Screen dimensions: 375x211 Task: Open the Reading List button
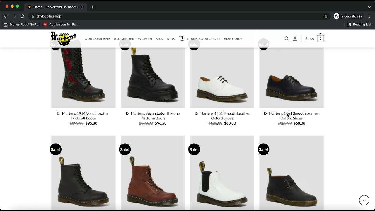[359, 25]
